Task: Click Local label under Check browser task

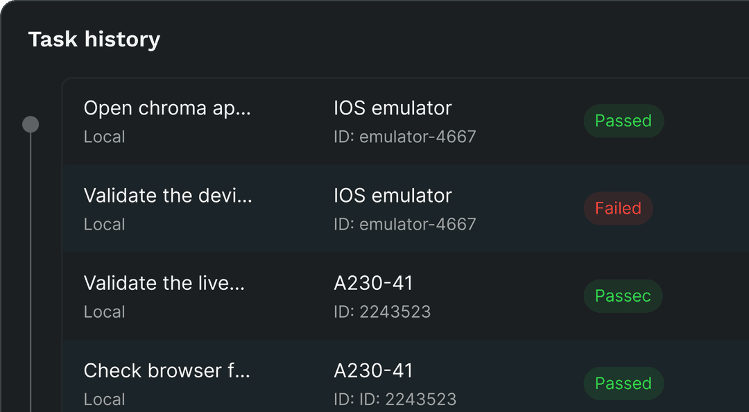Action: [104, 399]
